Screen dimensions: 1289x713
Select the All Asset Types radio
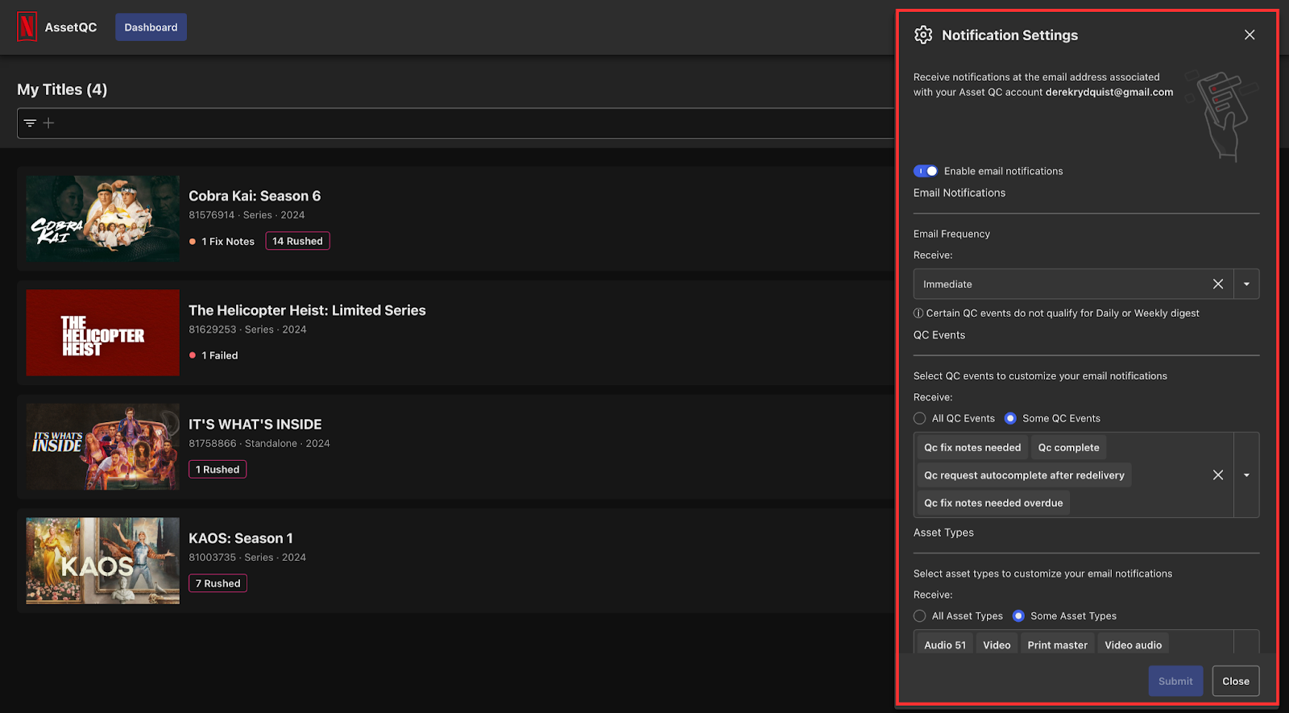point(919,616)
